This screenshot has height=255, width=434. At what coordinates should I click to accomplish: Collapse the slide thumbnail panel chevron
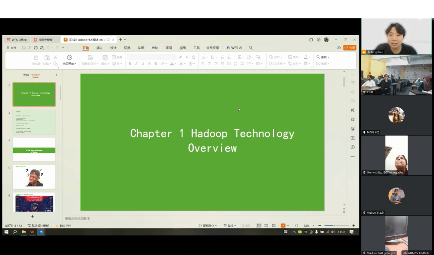57,75
